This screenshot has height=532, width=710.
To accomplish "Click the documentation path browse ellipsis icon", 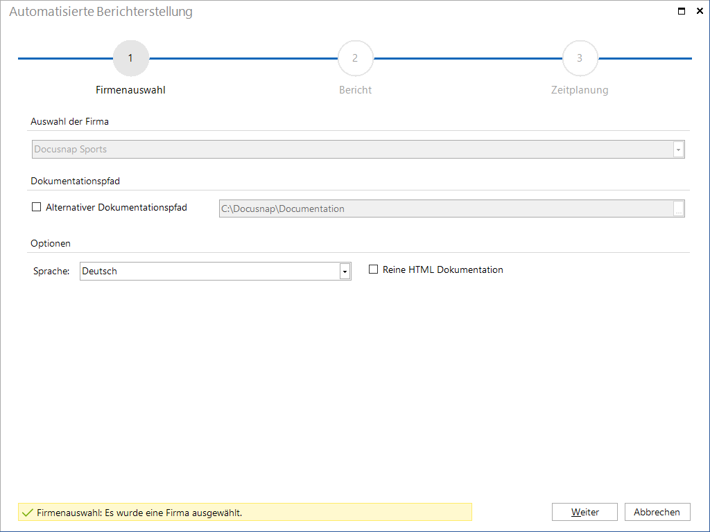I will pos(678,209).
